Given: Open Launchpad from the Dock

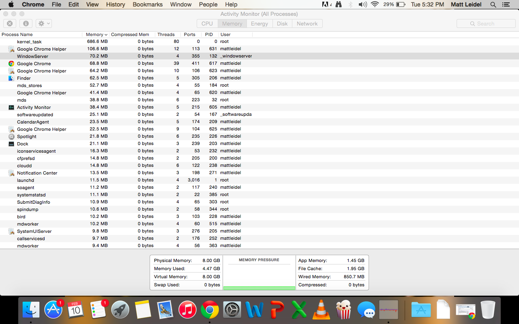Looking at the screenshot, I should click(x=120, y=310).
